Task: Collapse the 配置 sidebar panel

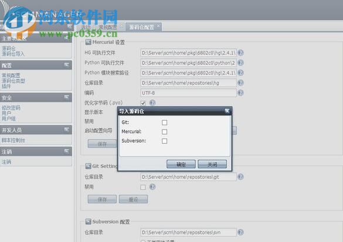Action: [x=66, y=64]
